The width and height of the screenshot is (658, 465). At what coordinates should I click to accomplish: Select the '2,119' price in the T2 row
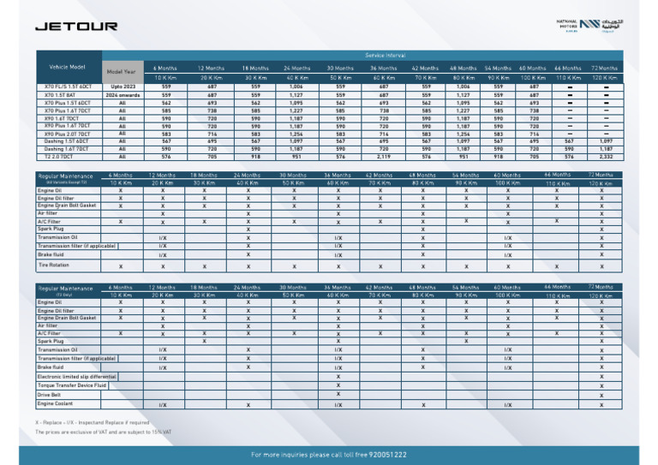tap(384, 157)
